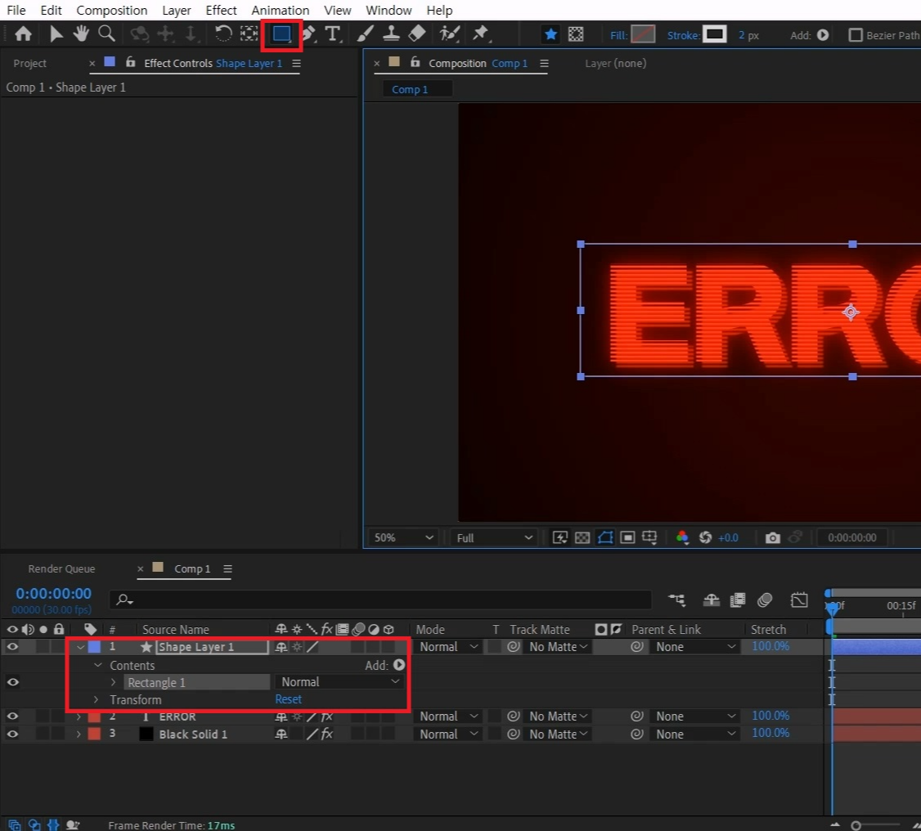Open the 50% magnification dropdown
Viewport: 921px width, 831px height.
tap(403, 538)
